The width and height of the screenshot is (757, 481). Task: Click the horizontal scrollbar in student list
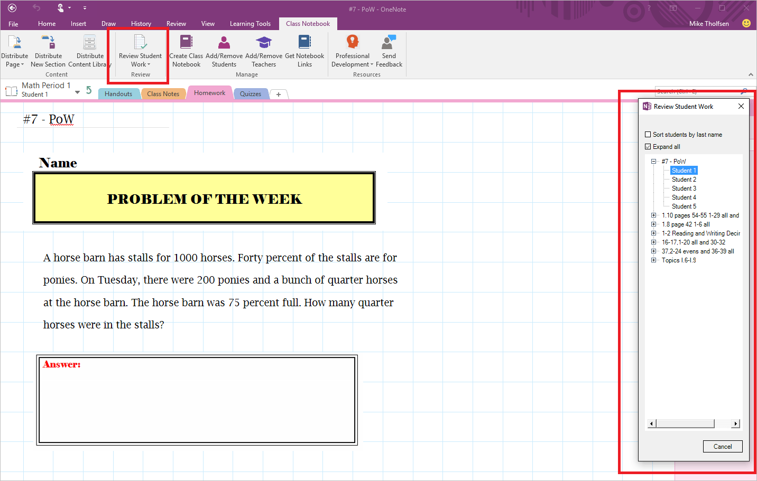coord(685,423)
